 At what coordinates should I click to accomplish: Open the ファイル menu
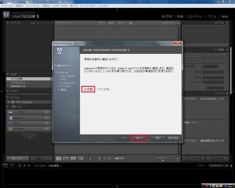(x=7, y=6)
